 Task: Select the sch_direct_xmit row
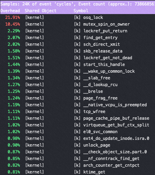tap(77, 44)
